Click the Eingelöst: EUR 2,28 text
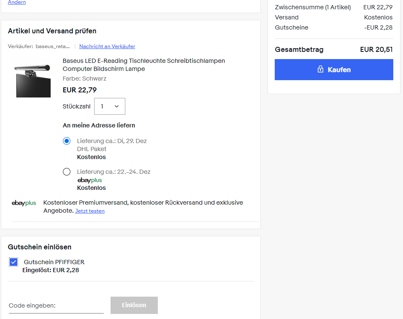 pyautogui.click(x=51, y=270)
